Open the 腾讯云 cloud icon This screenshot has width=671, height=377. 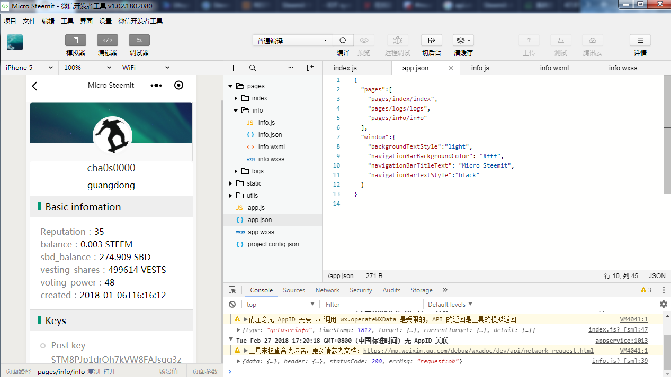pyautogui.click(x=593, y=40)
